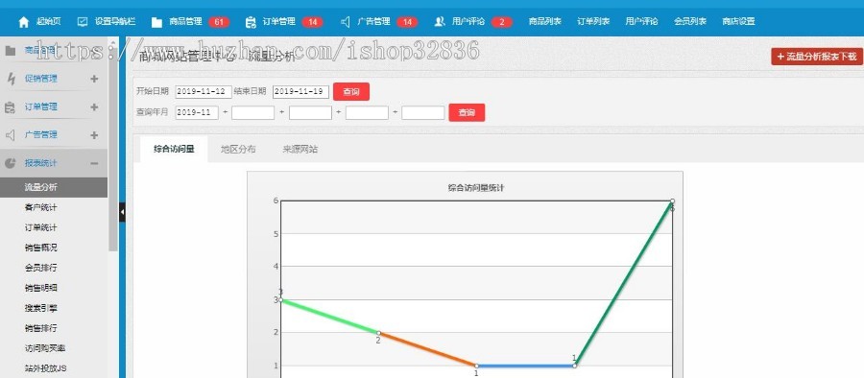Screen dimensions: 864x378
Task: Click the 广告管理 megaphone icon in the top bar
Action: [x=346, y=22]
